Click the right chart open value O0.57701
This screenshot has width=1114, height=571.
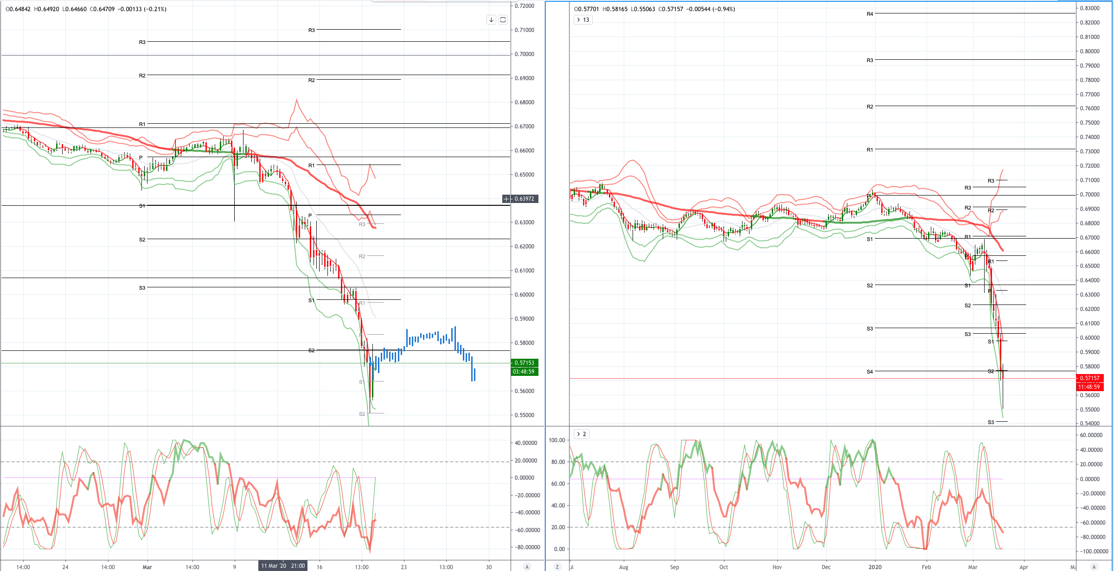tap(587, 9)
